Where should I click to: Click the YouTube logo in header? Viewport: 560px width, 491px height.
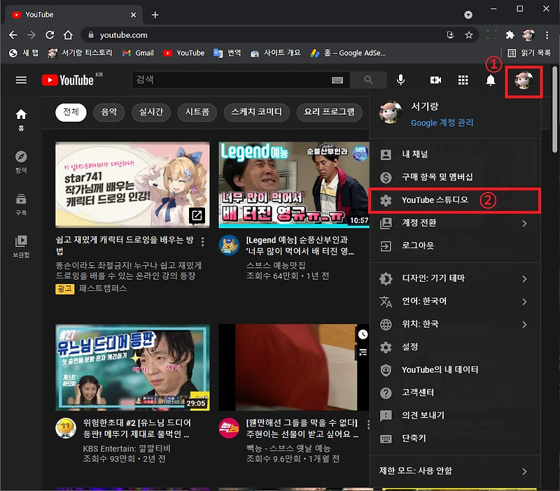68,80
